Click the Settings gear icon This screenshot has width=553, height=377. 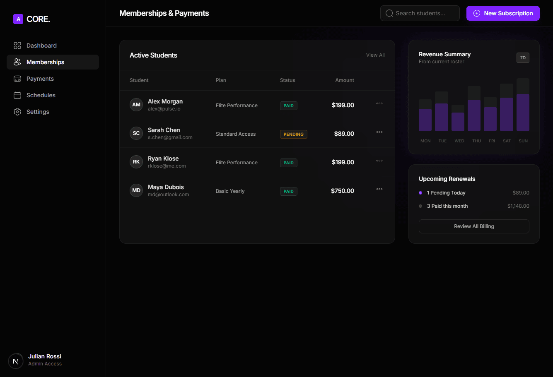pos(17,112)
